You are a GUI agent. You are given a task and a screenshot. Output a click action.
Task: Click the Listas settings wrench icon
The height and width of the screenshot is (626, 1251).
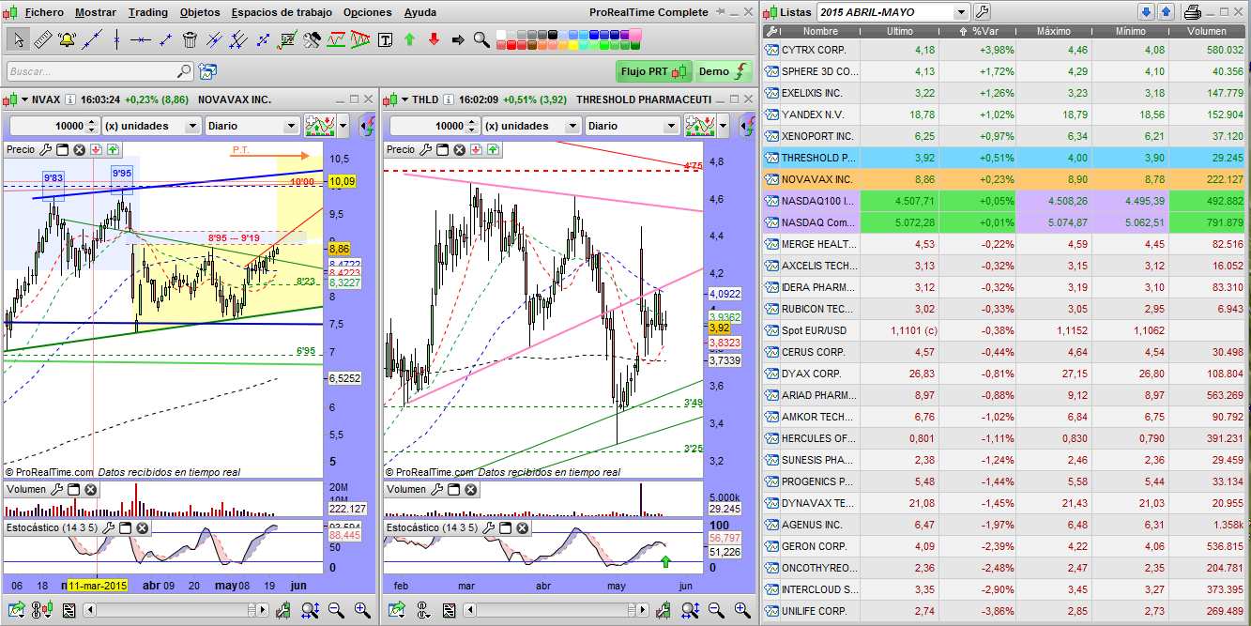tap(983, 12)
